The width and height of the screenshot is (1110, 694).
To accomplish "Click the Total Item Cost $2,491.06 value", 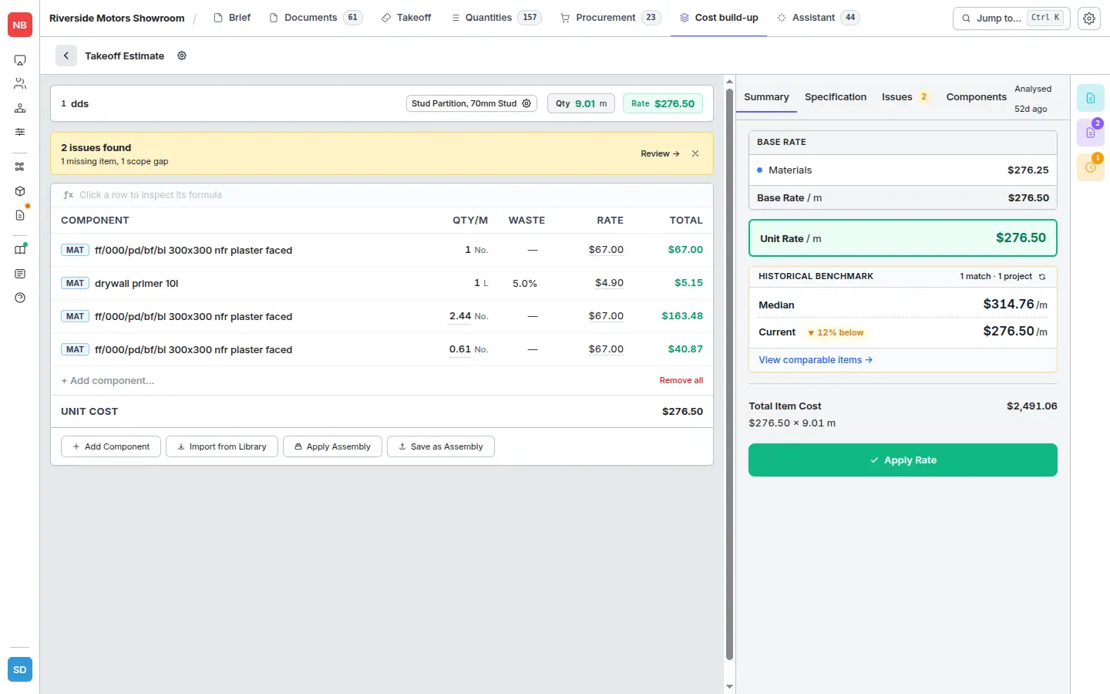I will pos(1031,406).
